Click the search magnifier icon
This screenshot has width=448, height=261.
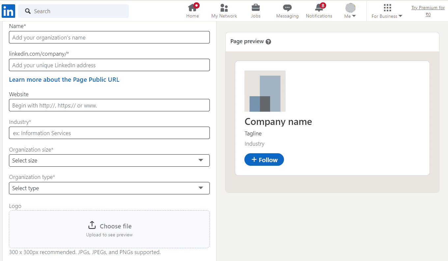[28, 11]
